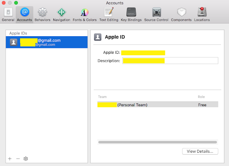Select the gmail.com account in Apple IDs list
Viewport: 229px width, 166px height.
tap(47, 42)
